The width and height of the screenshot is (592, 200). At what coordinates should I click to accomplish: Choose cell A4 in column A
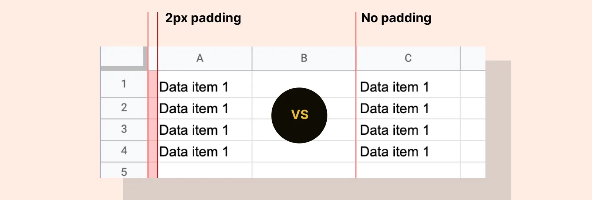coord(194,152)
